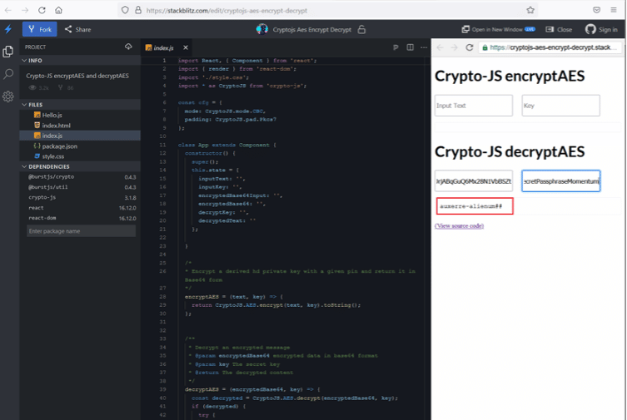Open the editor more options ellipsis
This screenshot has width=627, height=420.
(x=423, y=47)
